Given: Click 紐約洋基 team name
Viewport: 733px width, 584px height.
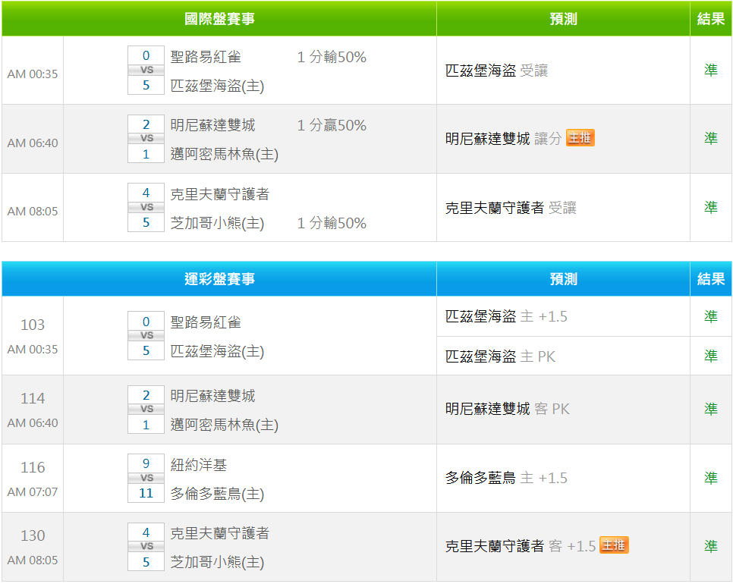Looking at the screenshot, I should [x=199, y=465].
